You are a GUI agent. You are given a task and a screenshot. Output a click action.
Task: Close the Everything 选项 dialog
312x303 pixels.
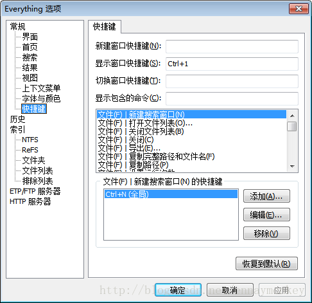click(299, 9)
